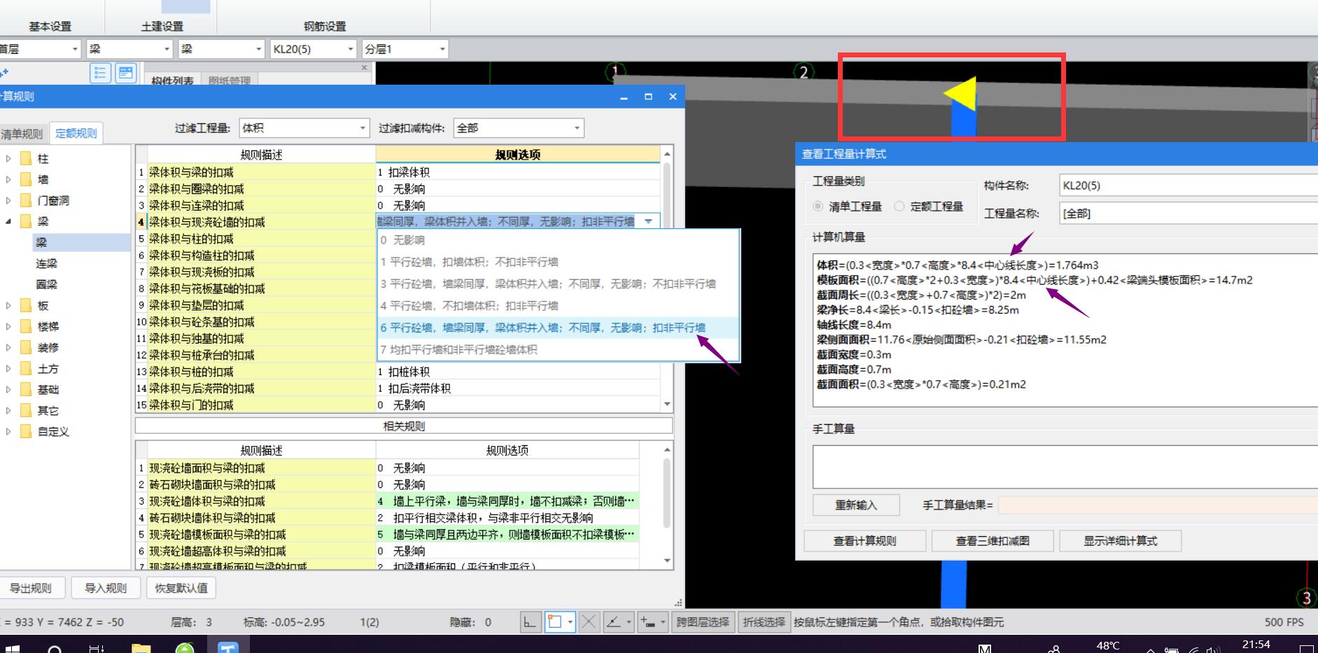Open the second 梁 subtype dropdown

pos(258,49)
